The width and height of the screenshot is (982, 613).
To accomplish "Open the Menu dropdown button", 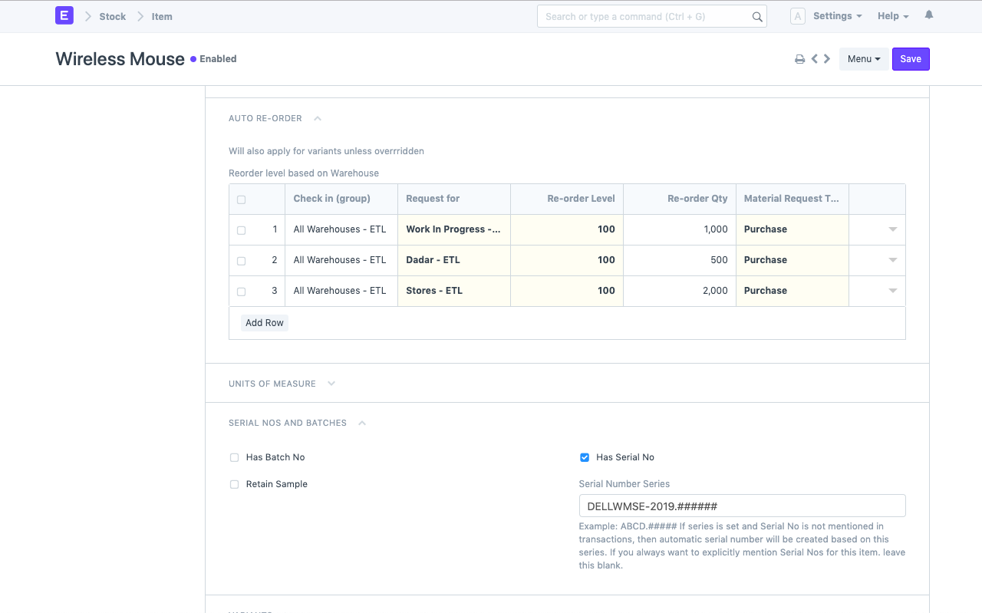I will click(x=864, y=59).
